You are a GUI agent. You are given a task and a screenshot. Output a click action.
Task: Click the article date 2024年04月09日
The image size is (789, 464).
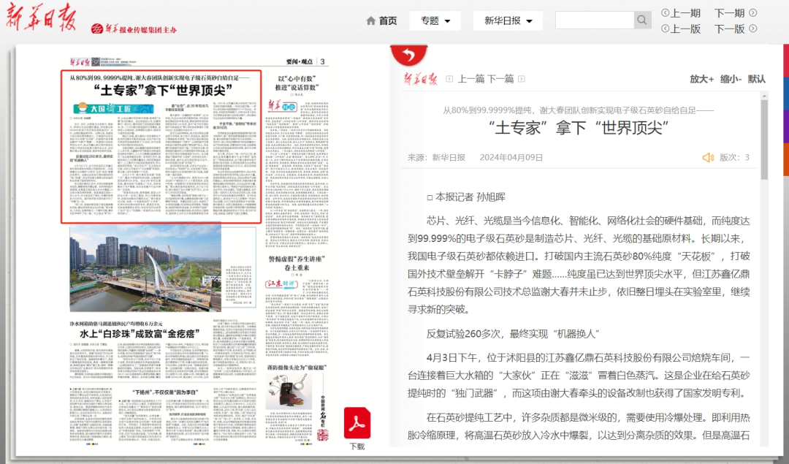[511, 158]
